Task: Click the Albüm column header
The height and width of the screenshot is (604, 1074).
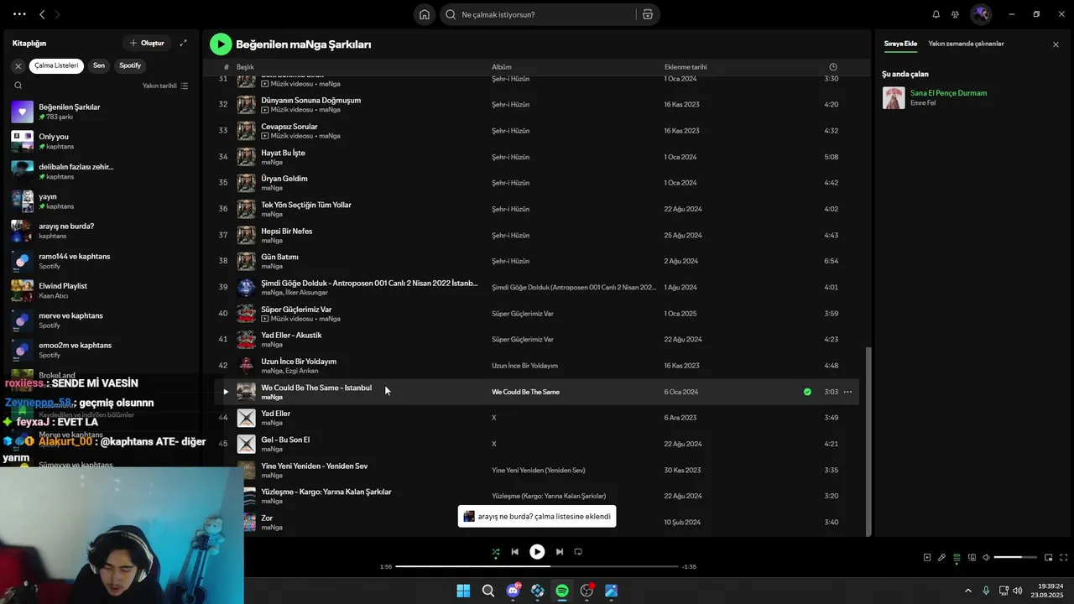Action: pos(502,67)
